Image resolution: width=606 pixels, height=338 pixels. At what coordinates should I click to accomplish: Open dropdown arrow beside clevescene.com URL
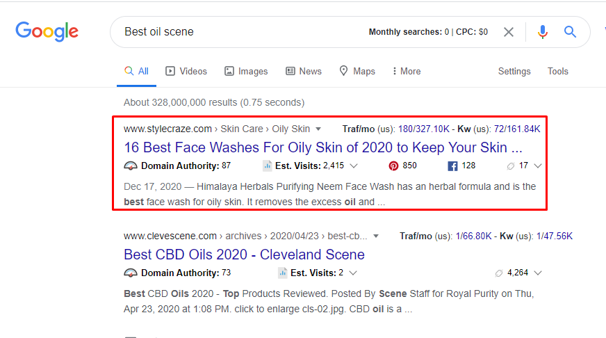pyautogui.click(x=376, y=236)
